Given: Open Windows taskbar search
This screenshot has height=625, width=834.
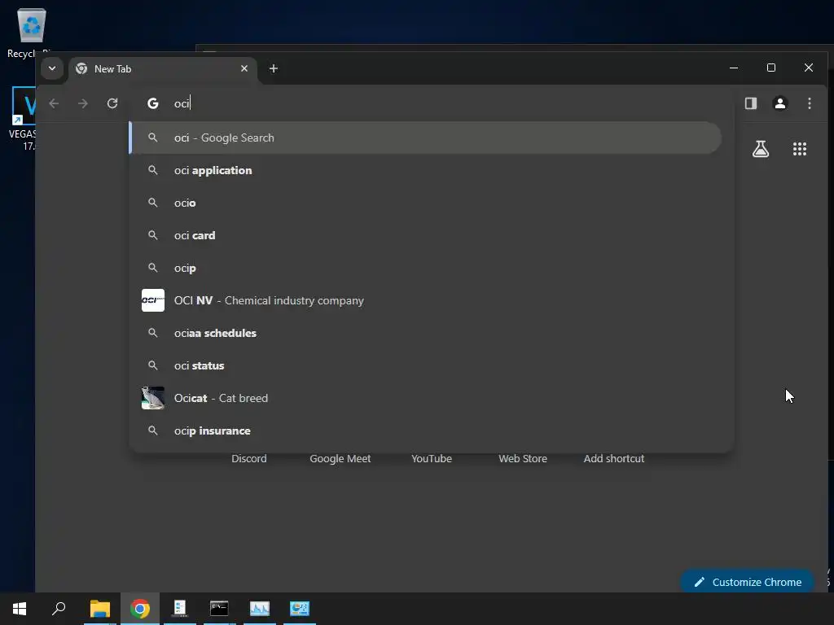Looking at the screenshot, I should click(59, 609).
